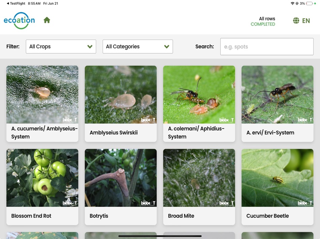Expand the All Categories dropdown
320x239 pixels.
tap(137, 47)
